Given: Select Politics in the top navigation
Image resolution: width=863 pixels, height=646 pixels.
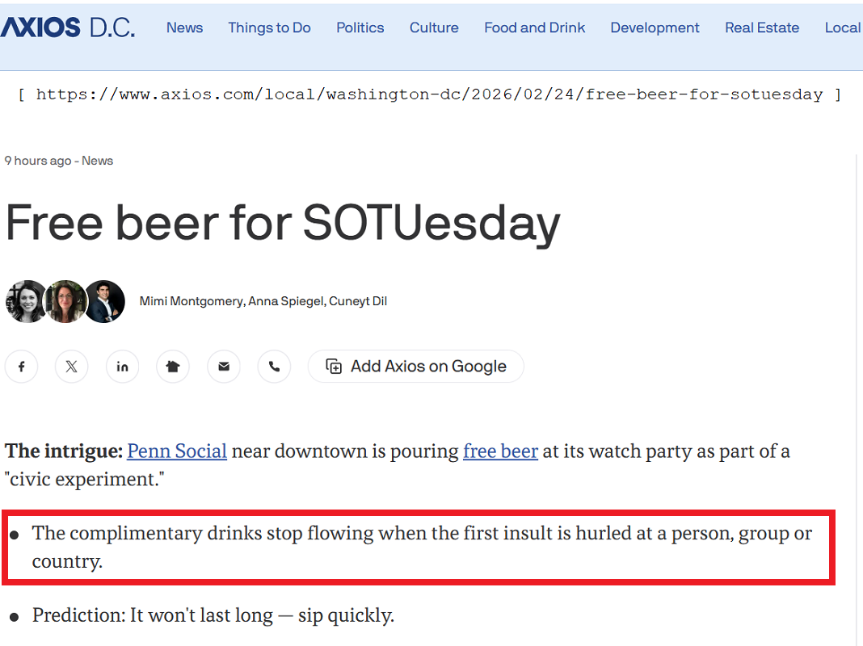Looking at the screenshot, I should tap(360, 27).
